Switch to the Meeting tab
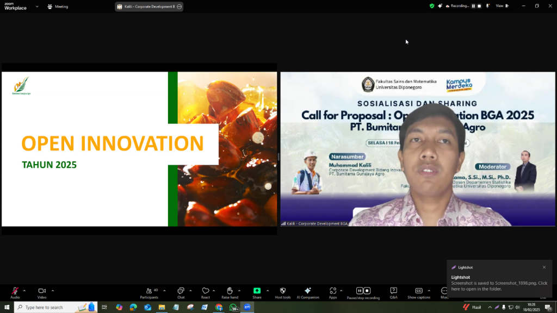 58,7
